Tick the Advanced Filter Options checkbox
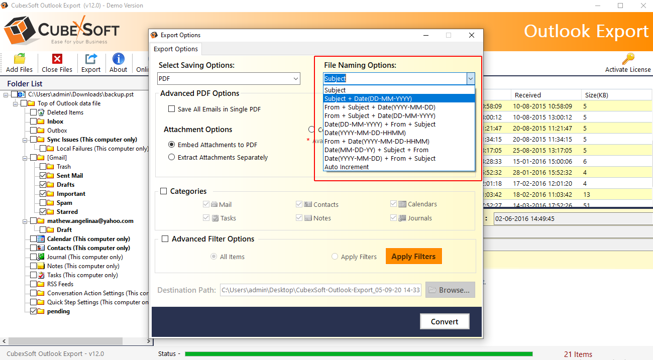The height and width of the screenshot is (360, 653). tap(165, 239)
